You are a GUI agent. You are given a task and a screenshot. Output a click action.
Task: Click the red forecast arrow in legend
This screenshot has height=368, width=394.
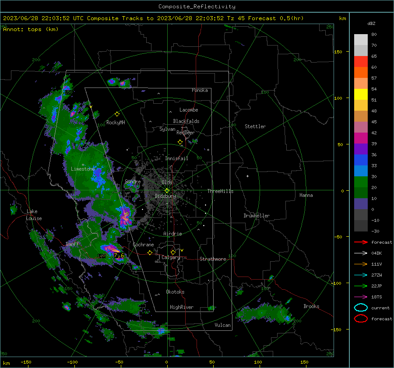point(361,242)
